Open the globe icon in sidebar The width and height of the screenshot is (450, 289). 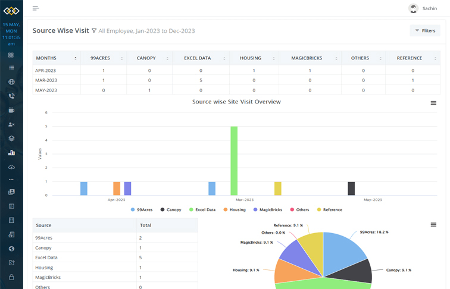[11, 81]
